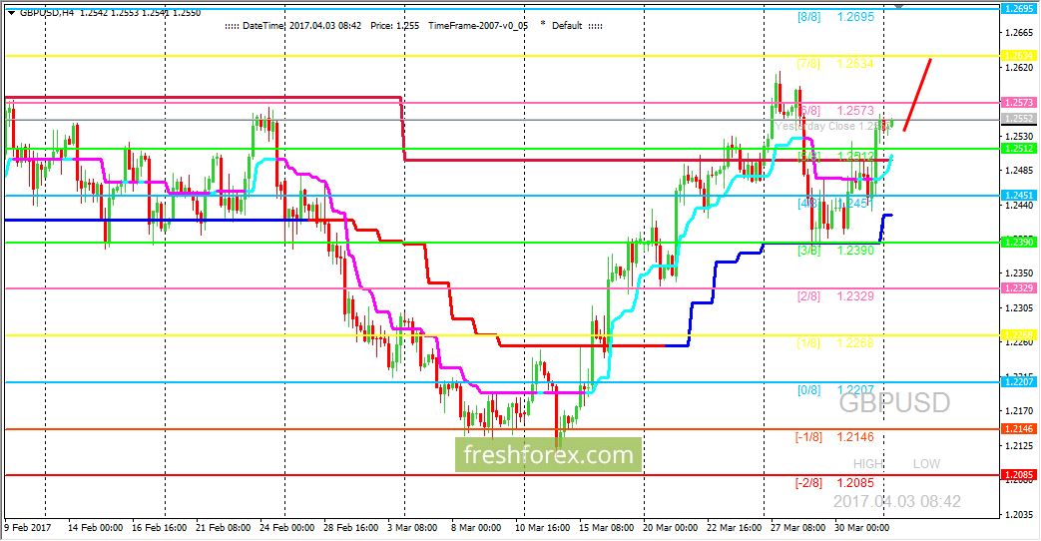Click the blue 1.2207 tag on price axis

pyautogui.click(x=1019, y=381)
